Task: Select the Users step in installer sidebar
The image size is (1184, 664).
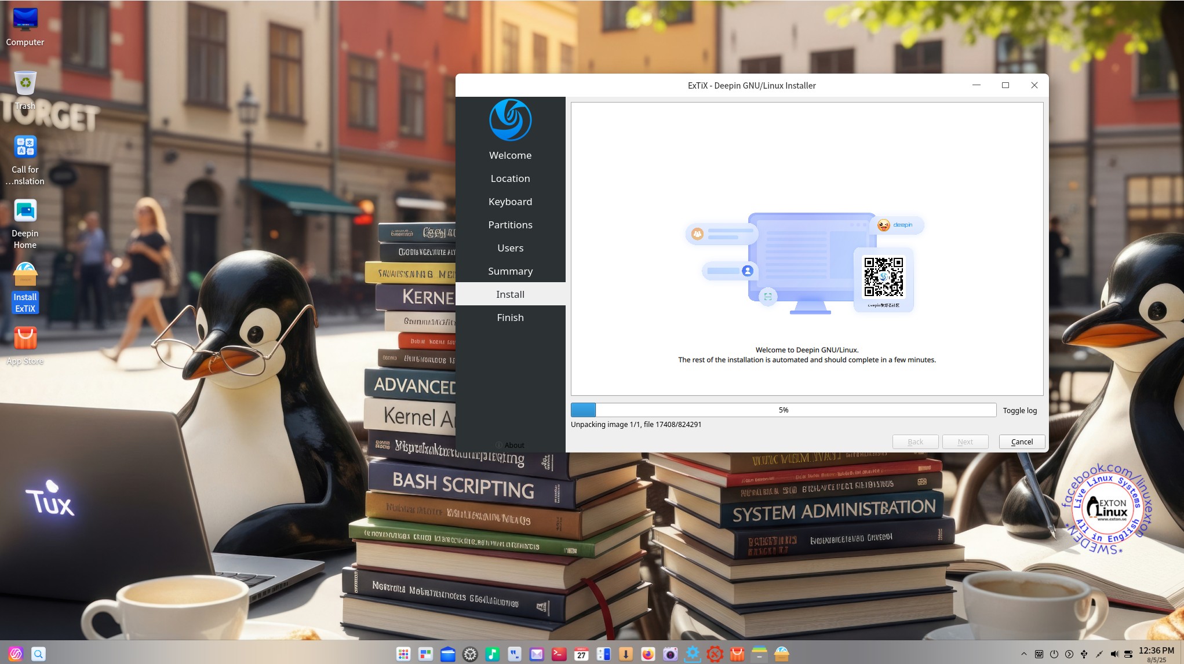Action: tap(510, 248)
